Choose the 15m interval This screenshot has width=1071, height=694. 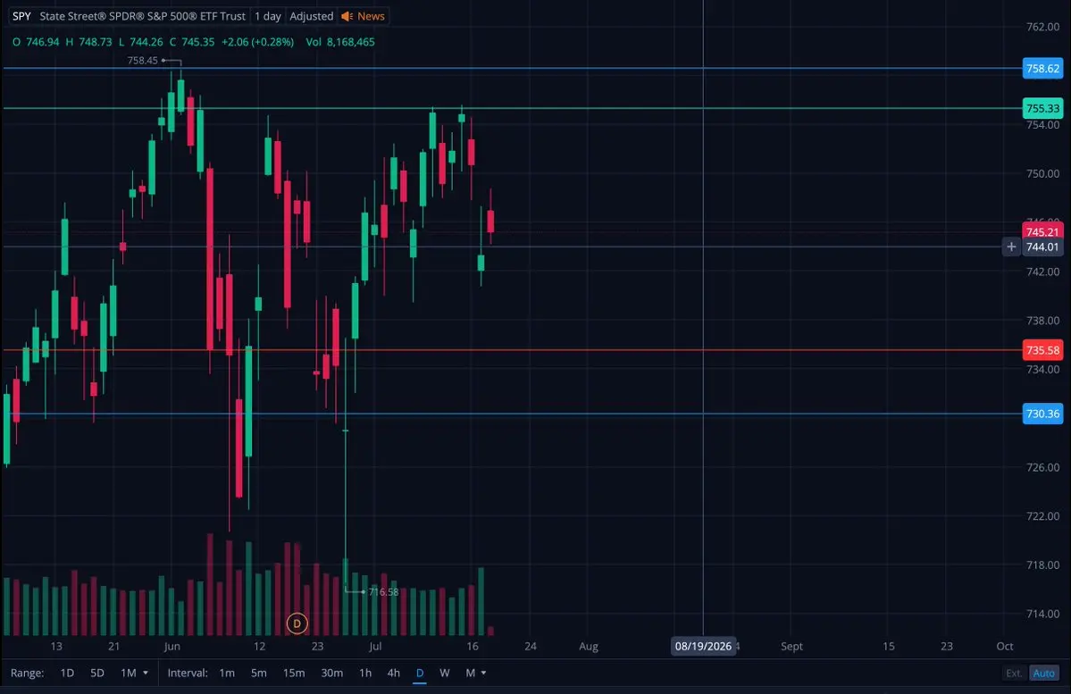294,673
